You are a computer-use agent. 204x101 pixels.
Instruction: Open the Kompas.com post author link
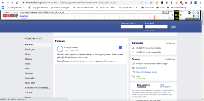[x=71, y=47]
